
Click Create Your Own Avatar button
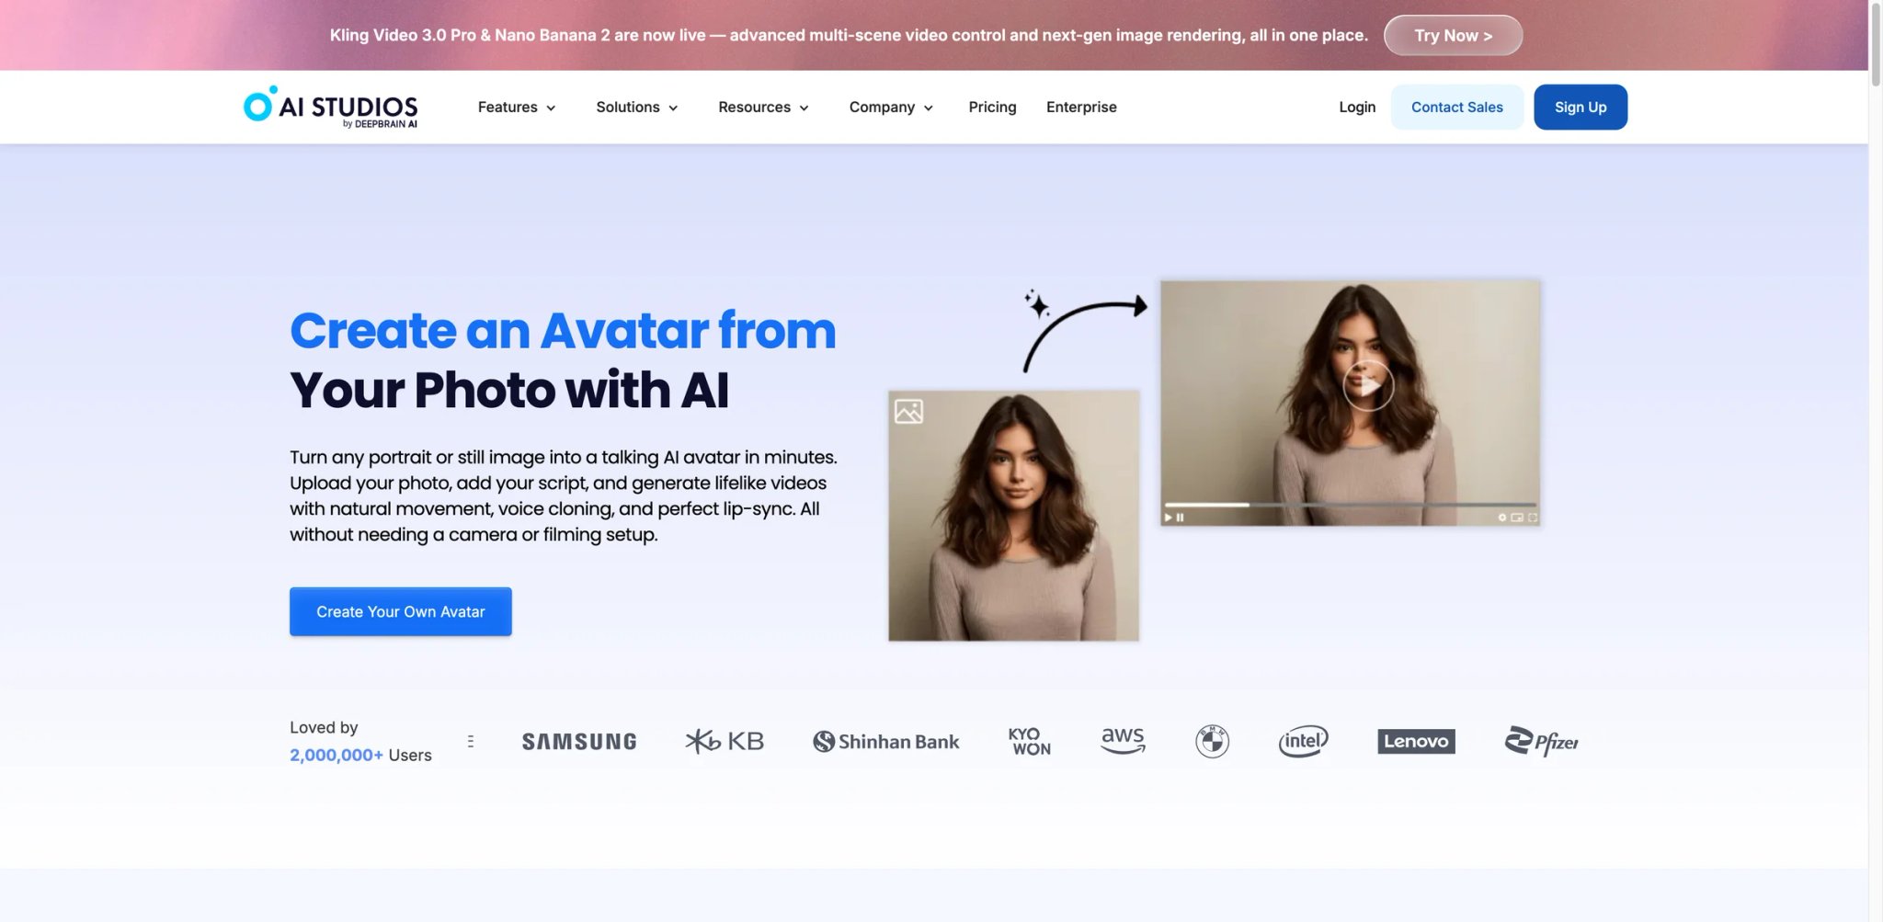[x=401, y=611]
